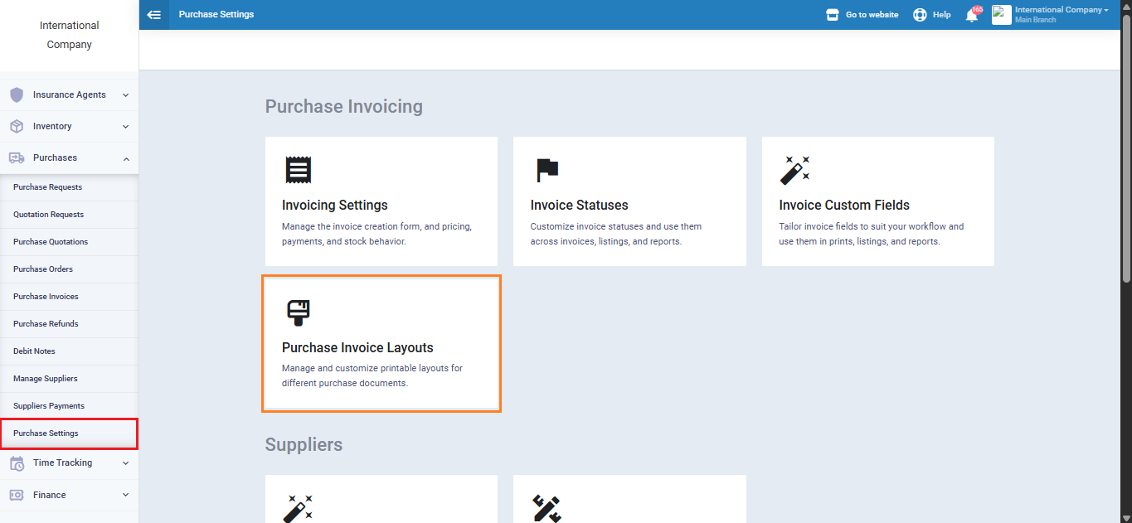Click the Invoice Statuses flag icon
The image size is (1132, 523).
(547, 170)
